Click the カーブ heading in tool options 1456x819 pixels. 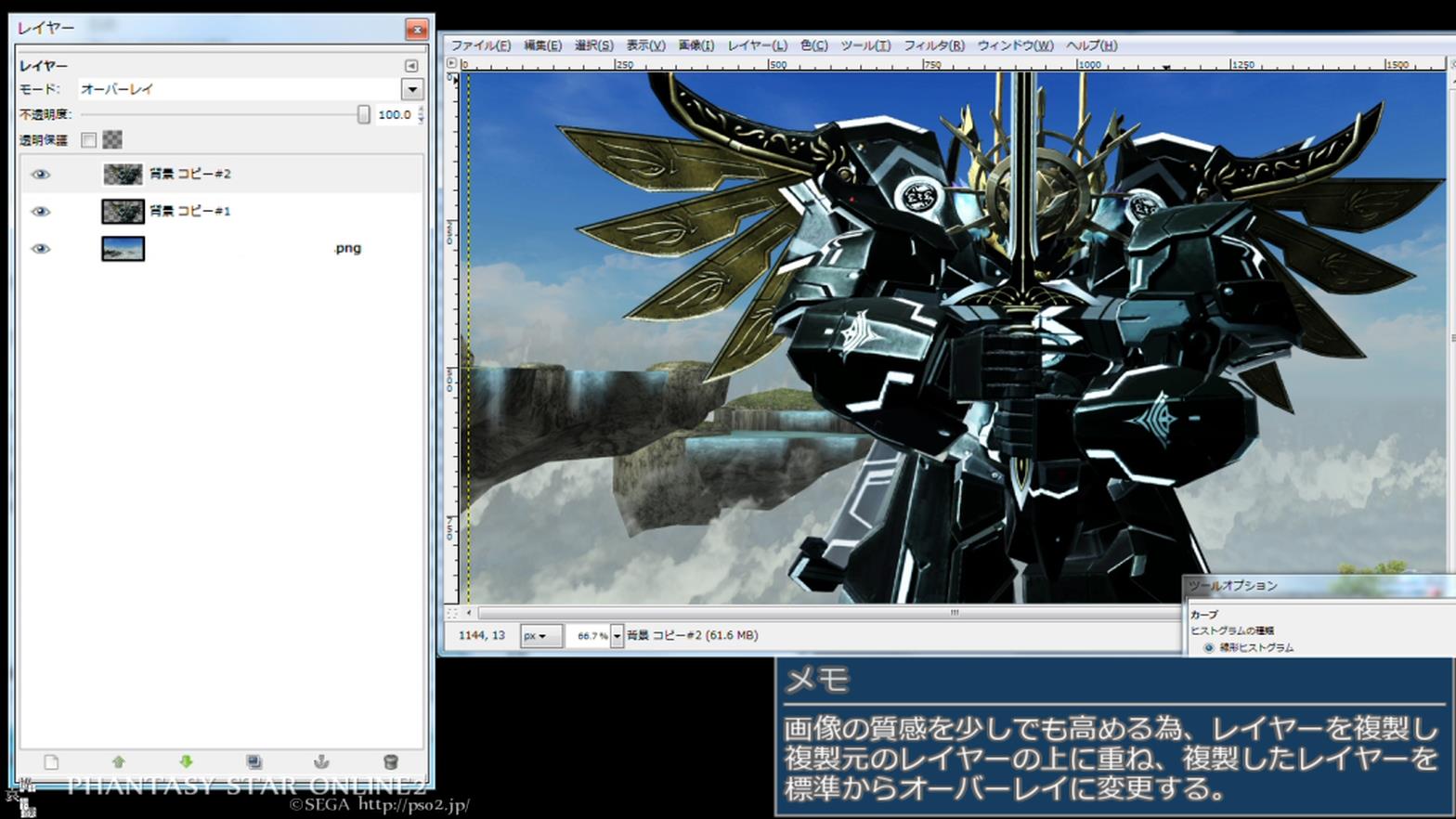click(x=1203, y=615)
